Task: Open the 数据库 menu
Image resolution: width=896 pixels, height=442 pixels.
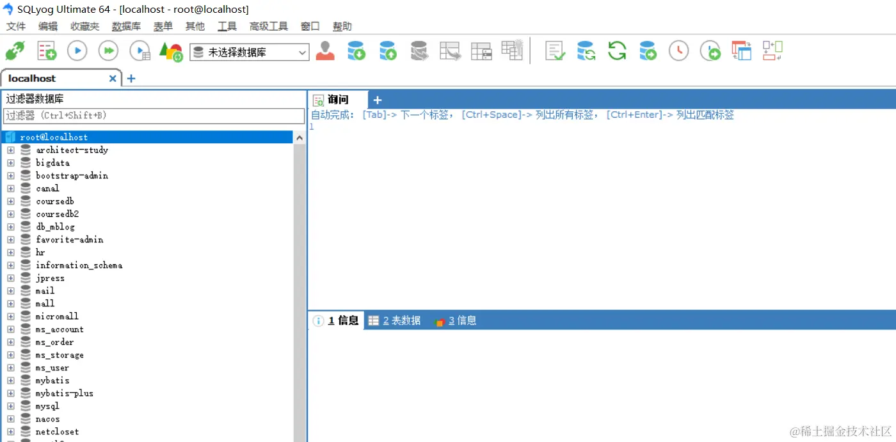Action: point(126,26)
